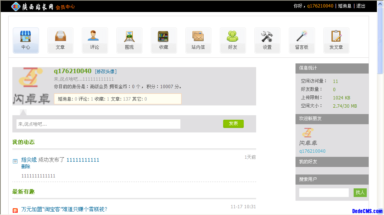Click the 好友数量 value 0
Viewport: 384px width, 215px height.
334,89
